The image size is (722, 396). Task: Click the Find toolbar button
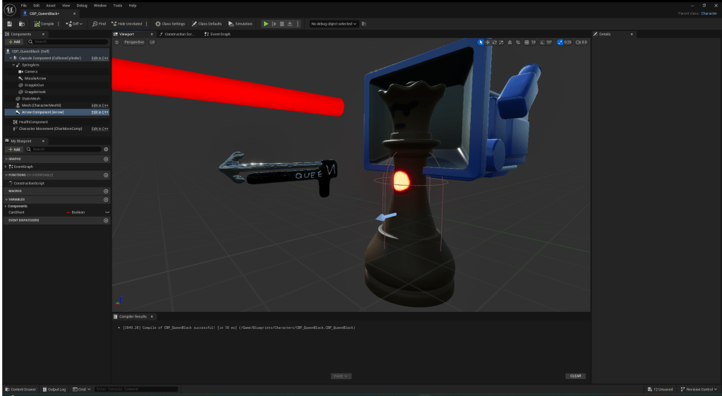(99, 24)
